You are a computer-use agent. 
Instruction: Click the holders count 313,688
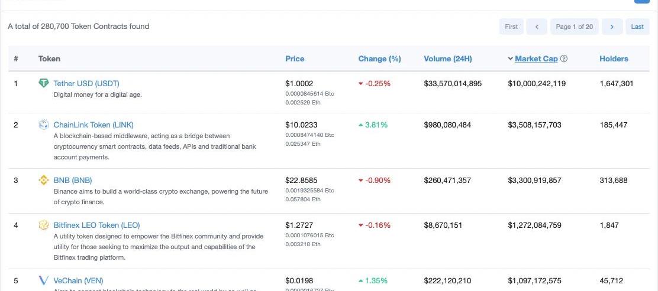tap(614, 181)
